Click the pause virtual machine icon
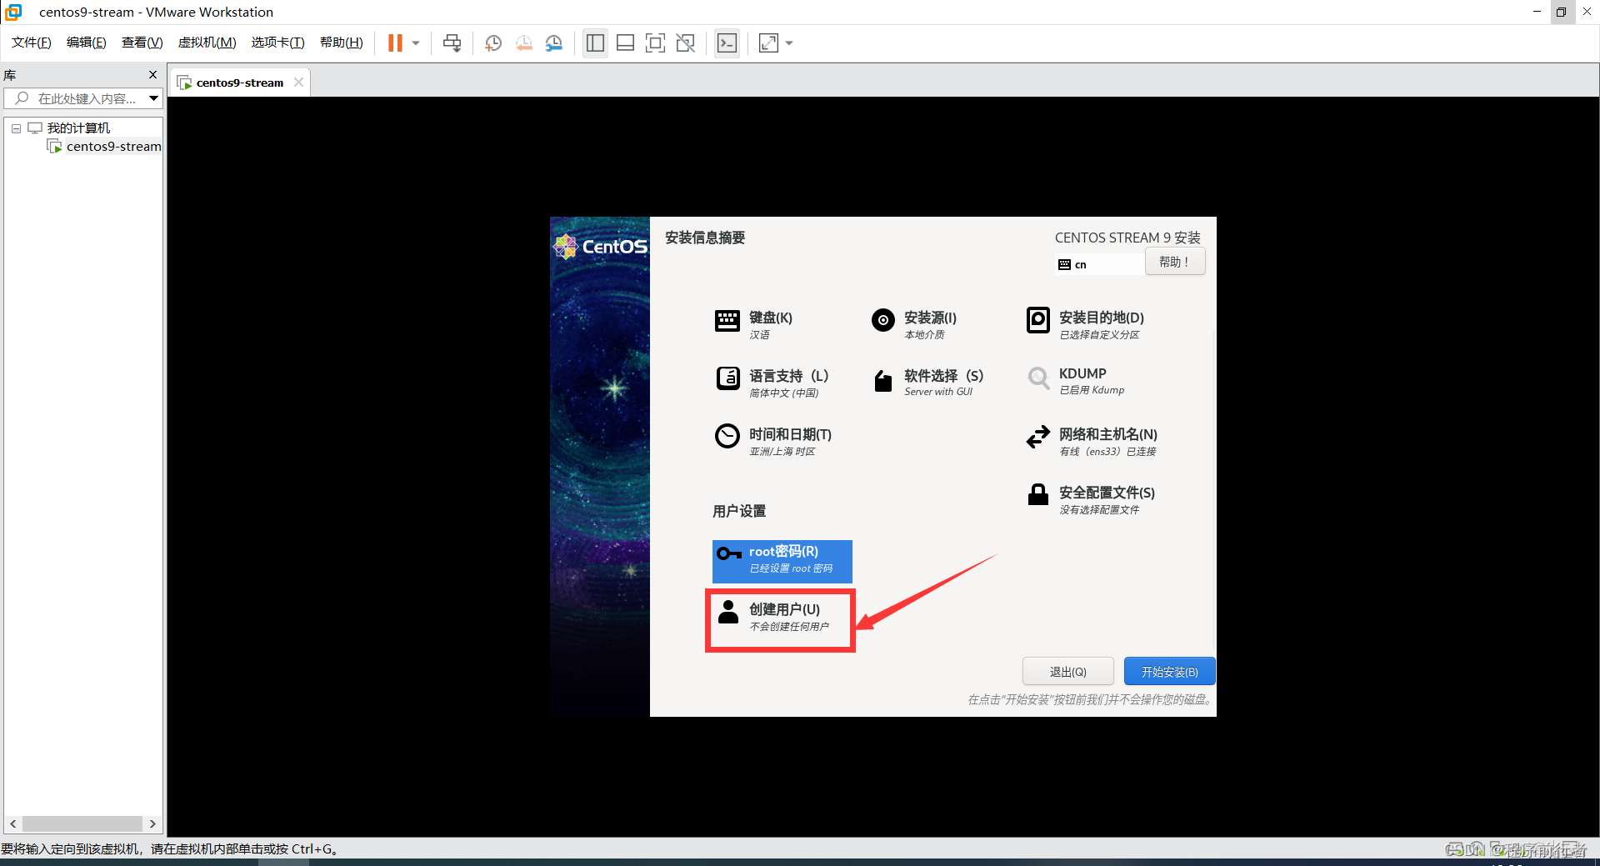Image resolution: width=1600 pixels, height=866 pixels. point(395,43)
